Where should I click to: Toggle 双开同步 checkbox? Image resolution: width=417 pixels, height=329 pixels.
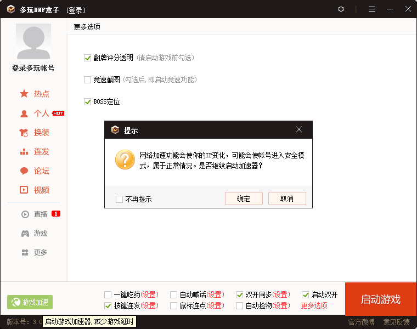(x=239, y=294)
